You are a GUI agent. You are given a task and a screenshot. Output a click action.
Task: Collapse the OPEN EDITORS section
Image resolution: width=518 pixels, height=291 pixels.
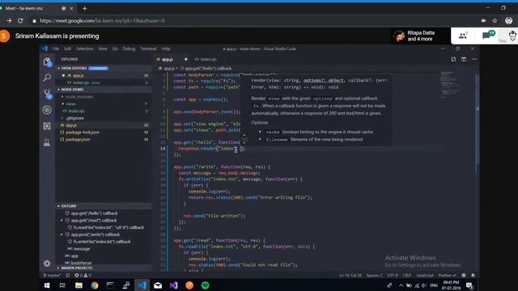59,68
